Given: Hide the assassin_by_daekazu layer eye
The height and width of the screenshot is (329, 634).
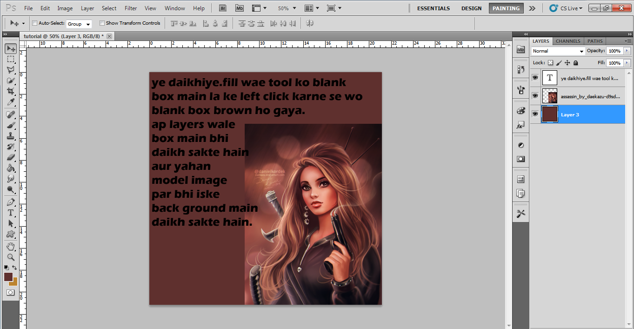Looking at the screenshot, I should [x=535, y=96].
